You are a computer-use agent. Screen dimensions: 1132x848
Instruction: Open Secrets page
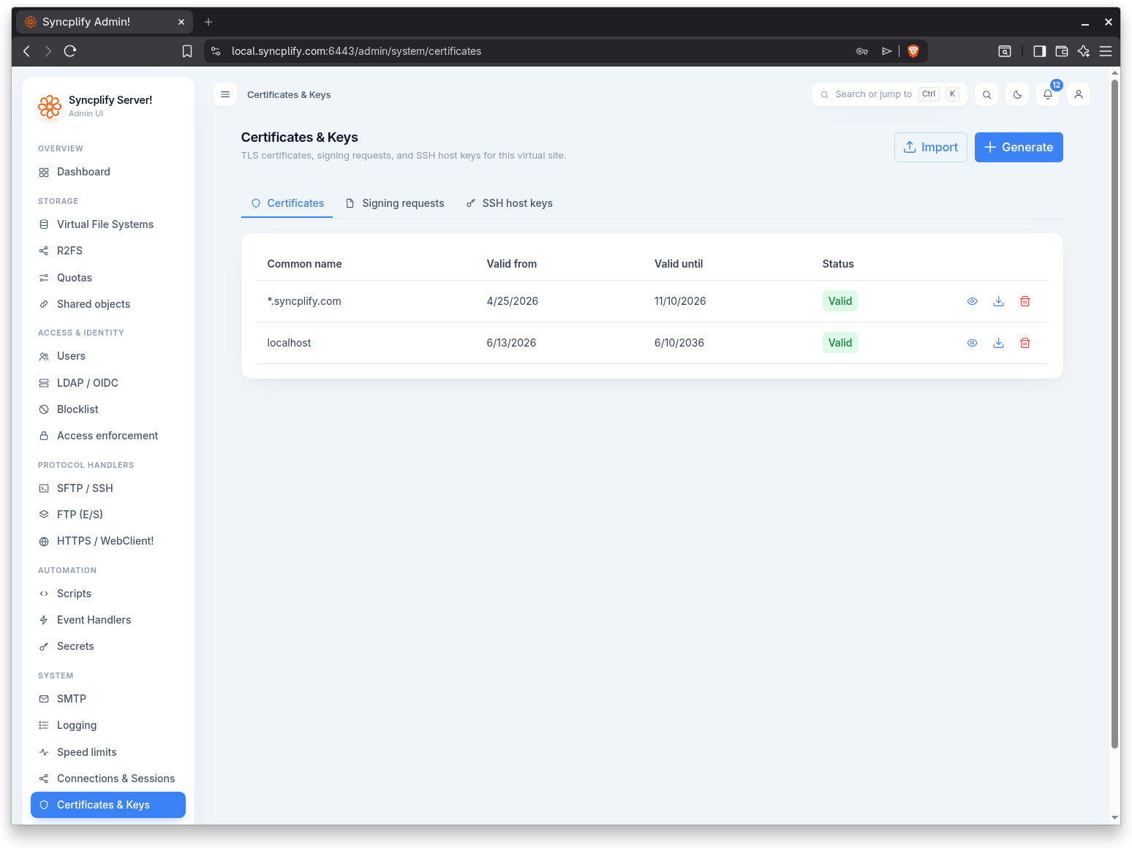pyautogui.click(x=108, y=646)
